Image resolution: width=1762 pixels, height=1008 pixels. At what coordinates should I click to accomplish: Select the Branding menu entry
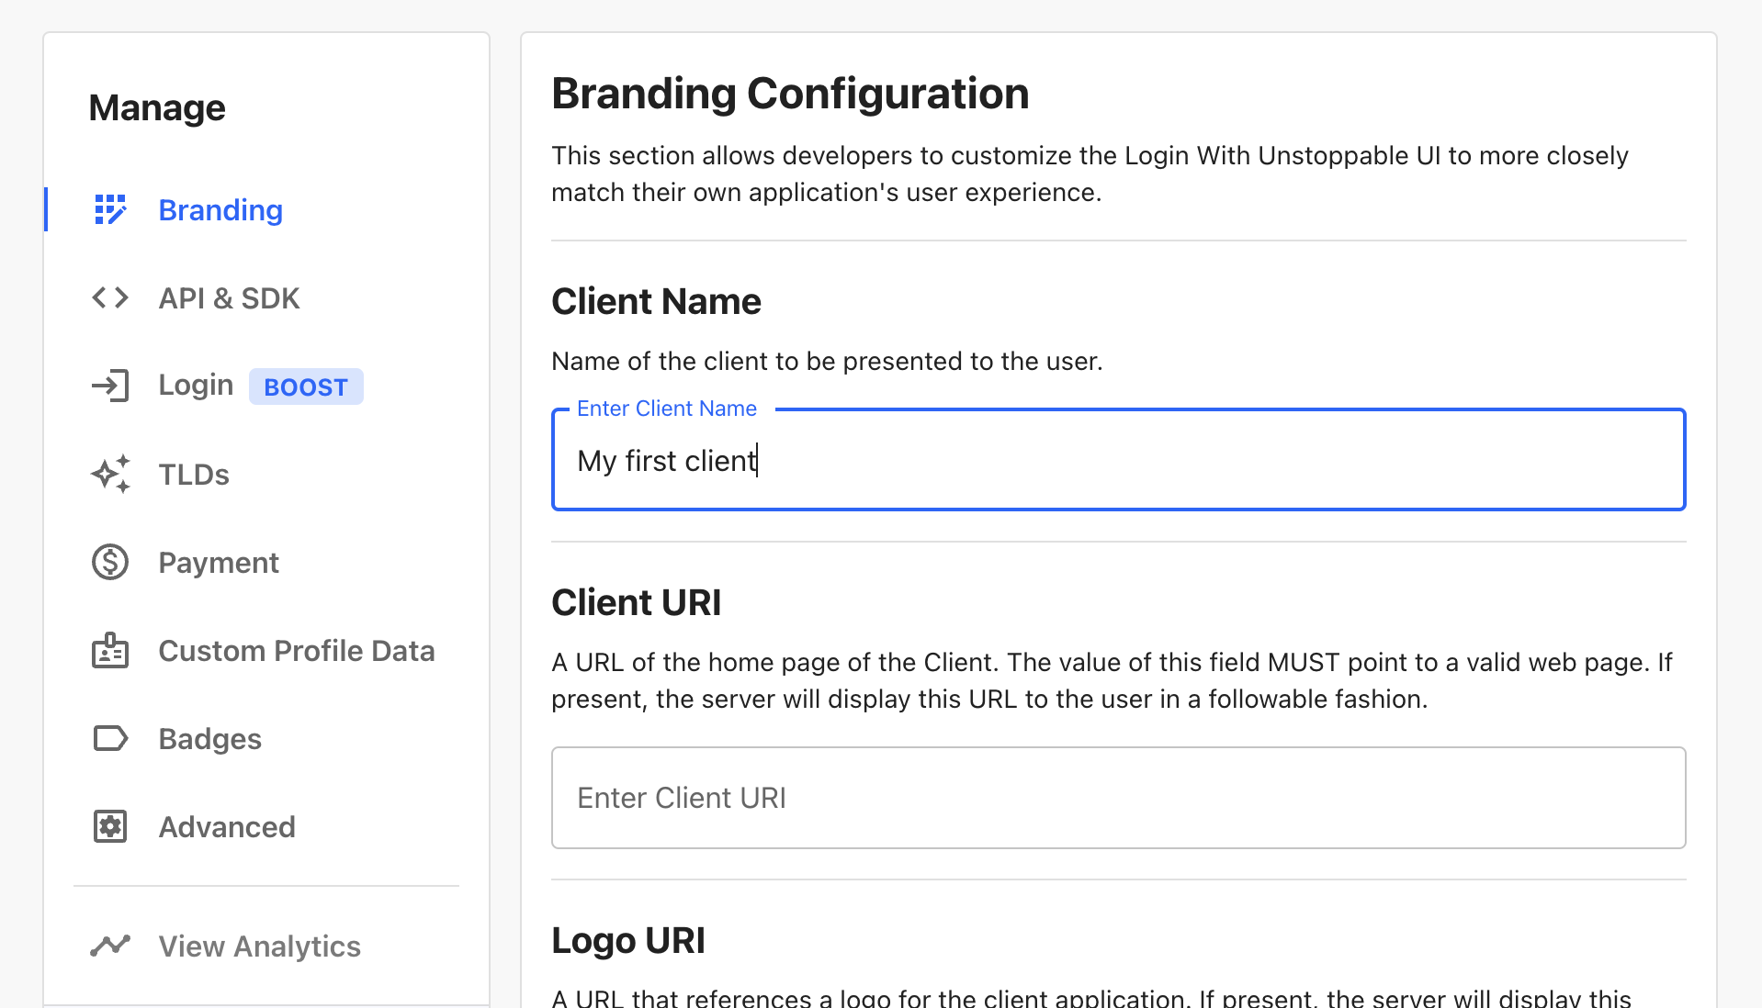point(220,209)
